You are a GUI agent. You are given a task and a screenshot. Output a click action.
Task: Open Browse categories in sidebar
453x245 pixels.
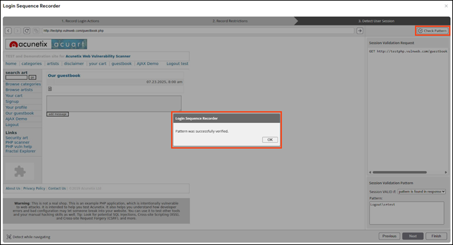(23, 84)
